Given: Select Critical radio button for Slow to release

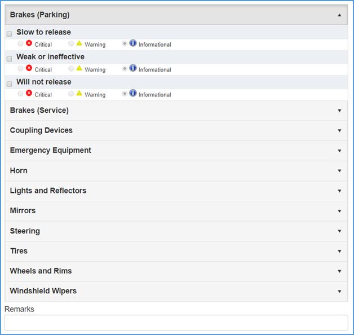Looking at the screenshot, I should point(21,43).
